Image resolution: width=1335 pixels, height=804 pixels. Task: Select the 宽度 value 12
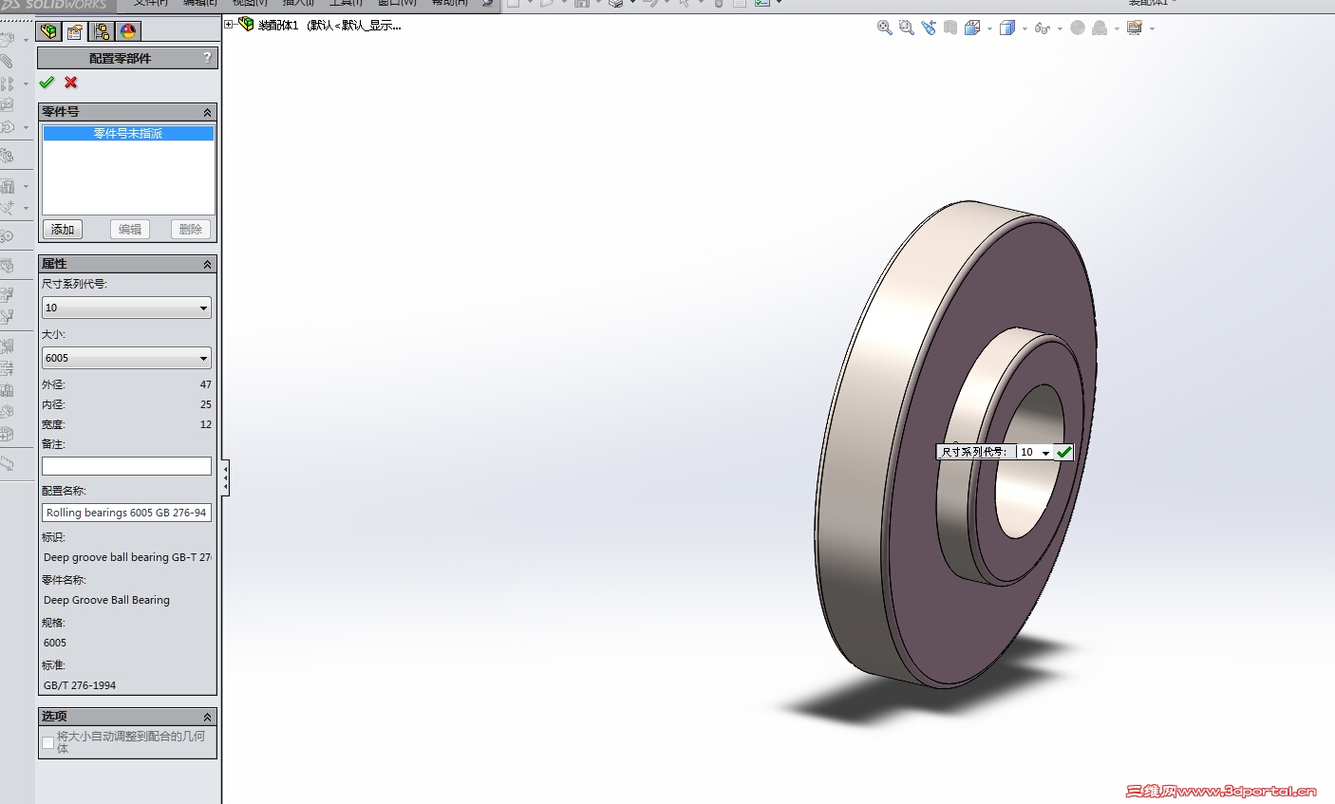[206, 424]
